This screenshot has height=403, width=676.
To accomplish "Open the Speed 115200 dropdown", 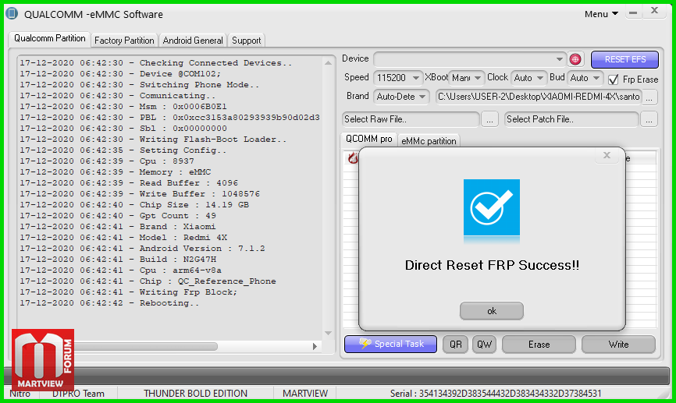I will 397,78.
